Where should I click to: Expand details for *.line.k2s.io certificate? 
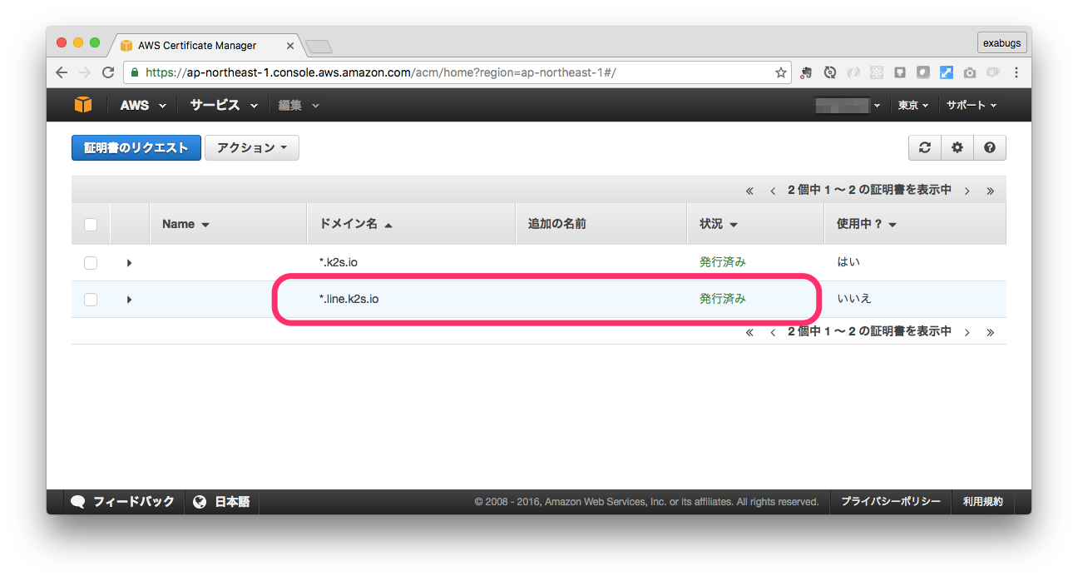coord(129,300)
